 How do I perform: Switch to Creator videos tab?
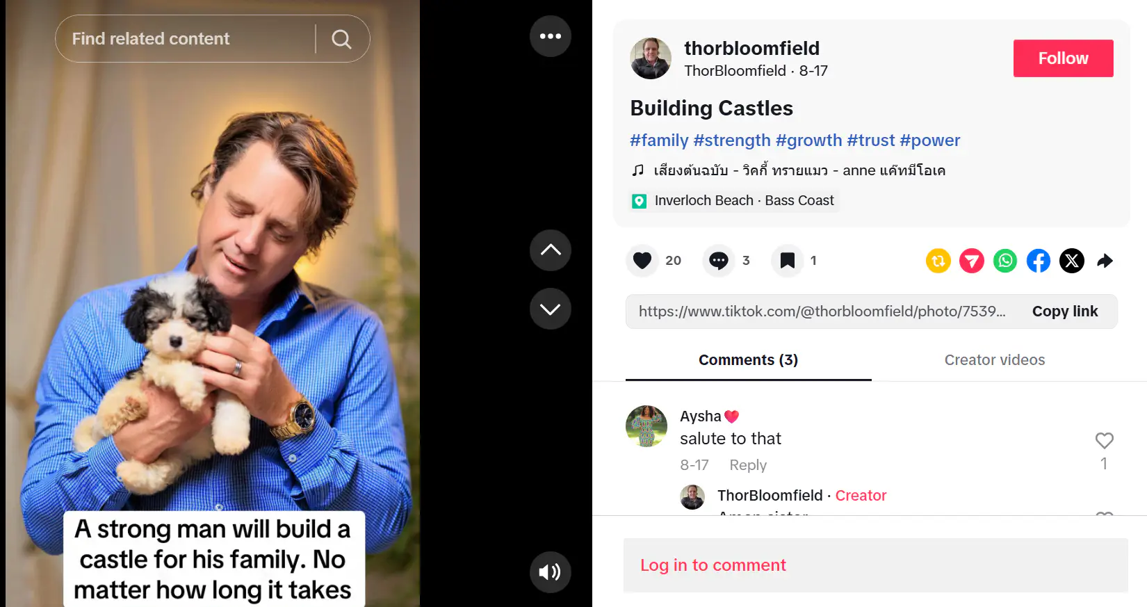995,360
